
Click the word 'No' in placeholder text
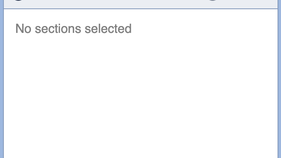[23, 29]
